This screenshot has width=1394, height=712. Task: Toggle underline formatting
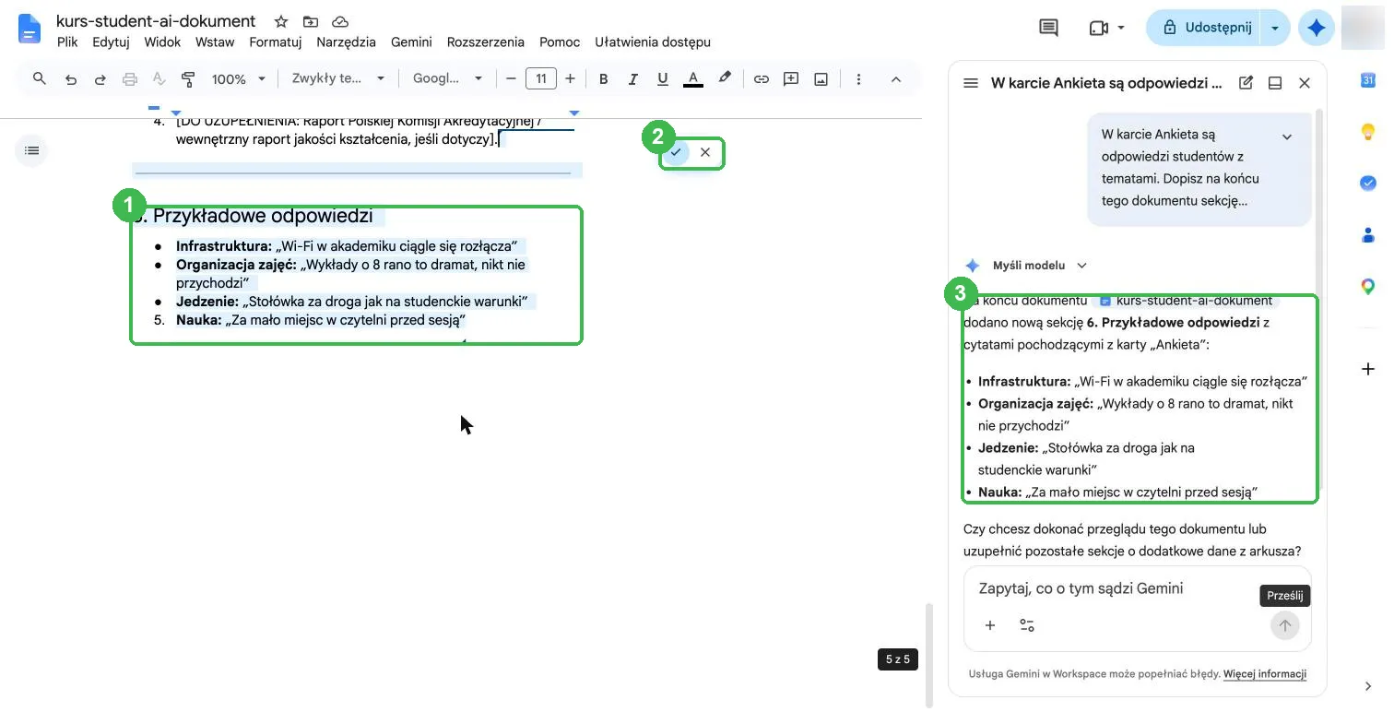tap(662, 79)
